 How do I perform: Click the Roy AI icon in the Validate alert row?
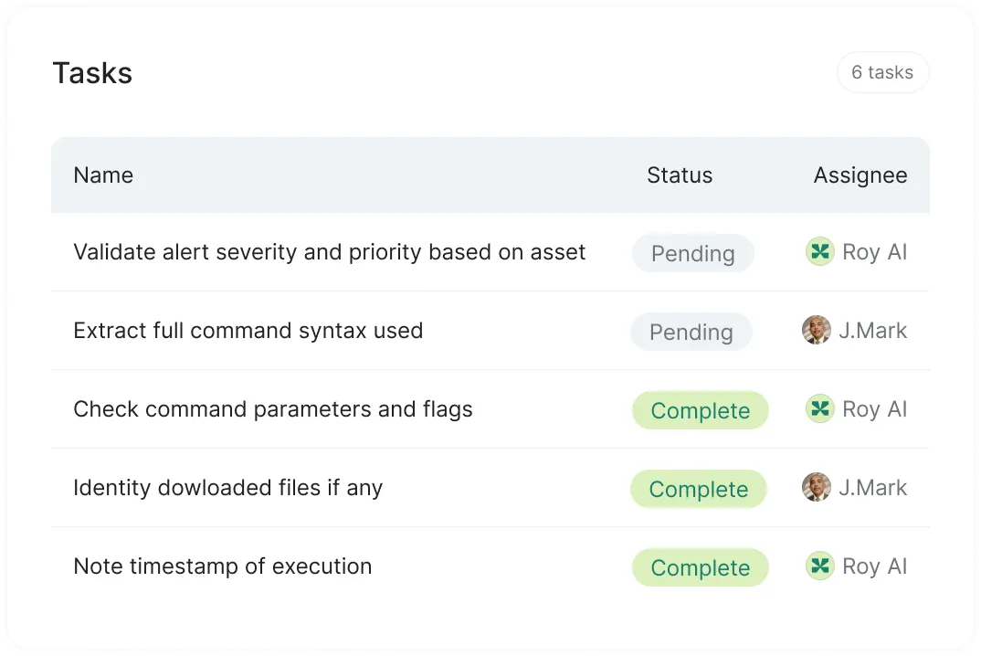[819, 251]
